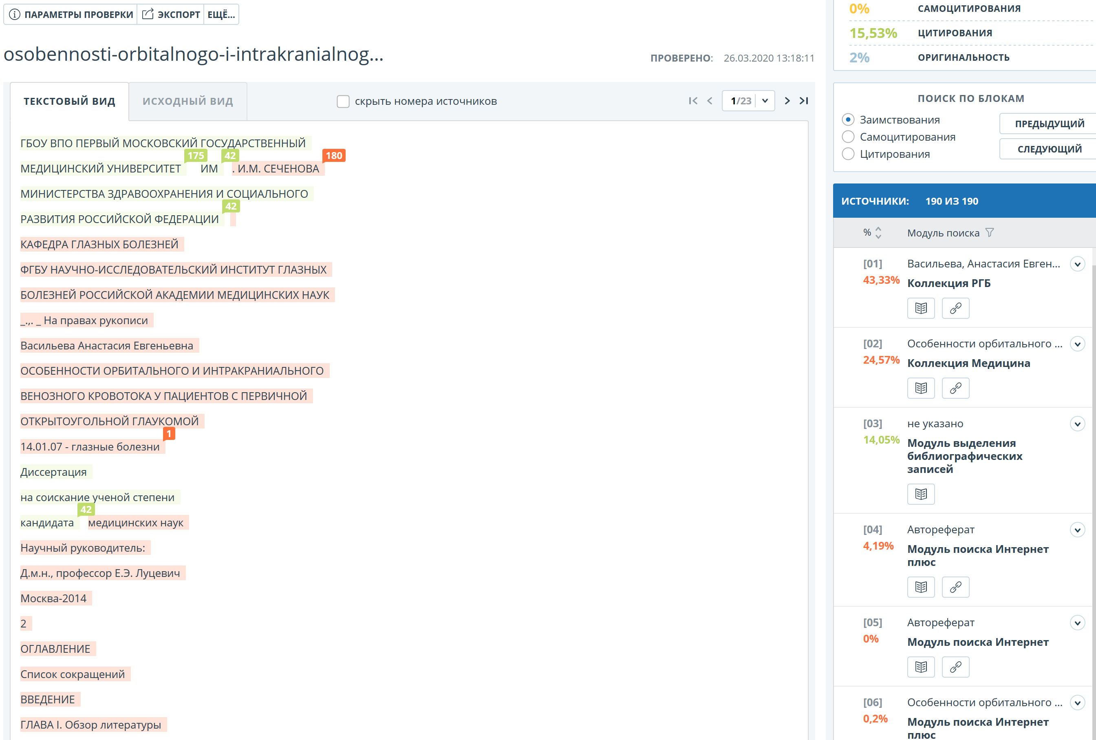Image resolution: width=1096 pixels, height=740 pixels.
Task: Click Следующий block button
Action: click(x=1049, y=149)
